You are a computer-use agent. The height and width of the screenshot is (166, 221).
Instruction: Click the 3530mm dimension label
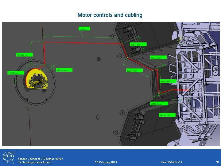click(84, 29)
